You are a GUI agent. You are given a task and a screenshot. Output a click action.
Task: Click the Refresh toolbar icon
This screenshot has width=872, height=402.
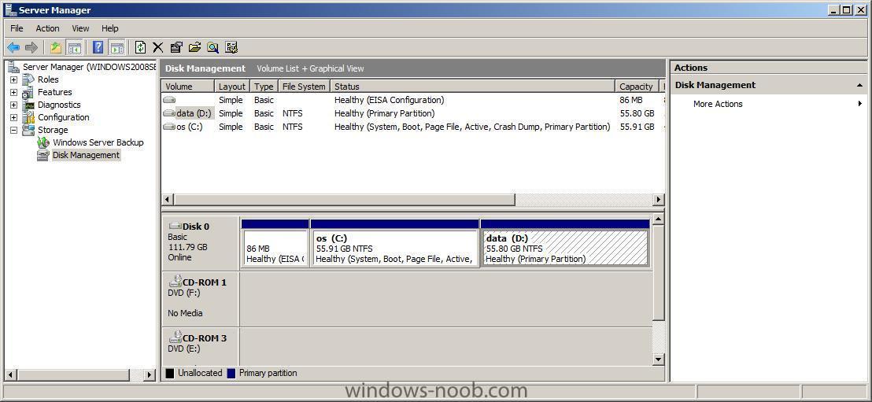coord(140,48)
